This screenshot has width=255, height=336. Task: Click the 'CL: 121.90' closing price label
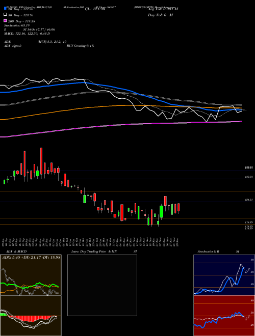[x=95, y=9]
